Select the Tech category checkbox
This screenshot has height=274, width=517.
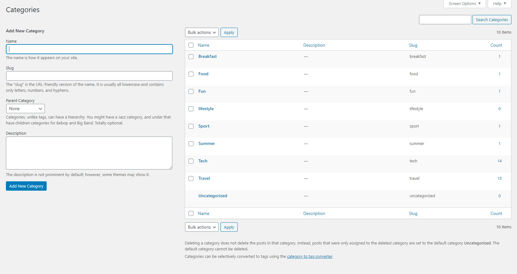click(191, 161)
